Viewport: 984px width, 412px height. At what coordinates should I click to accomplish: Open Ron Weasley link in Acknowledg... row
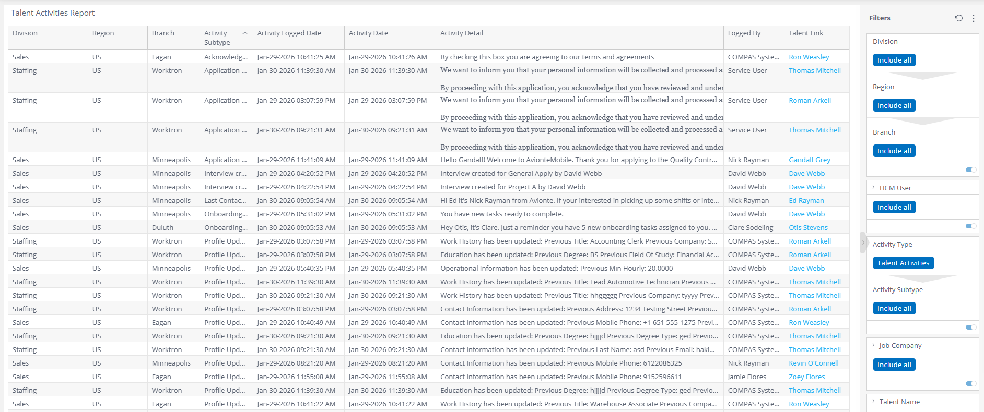[x=809, y=57]
